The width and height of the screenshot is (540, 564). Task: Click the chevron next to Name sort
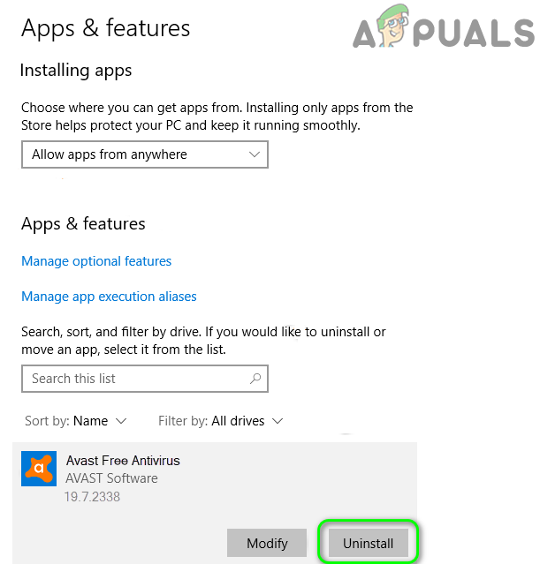(x=121, y=421)
